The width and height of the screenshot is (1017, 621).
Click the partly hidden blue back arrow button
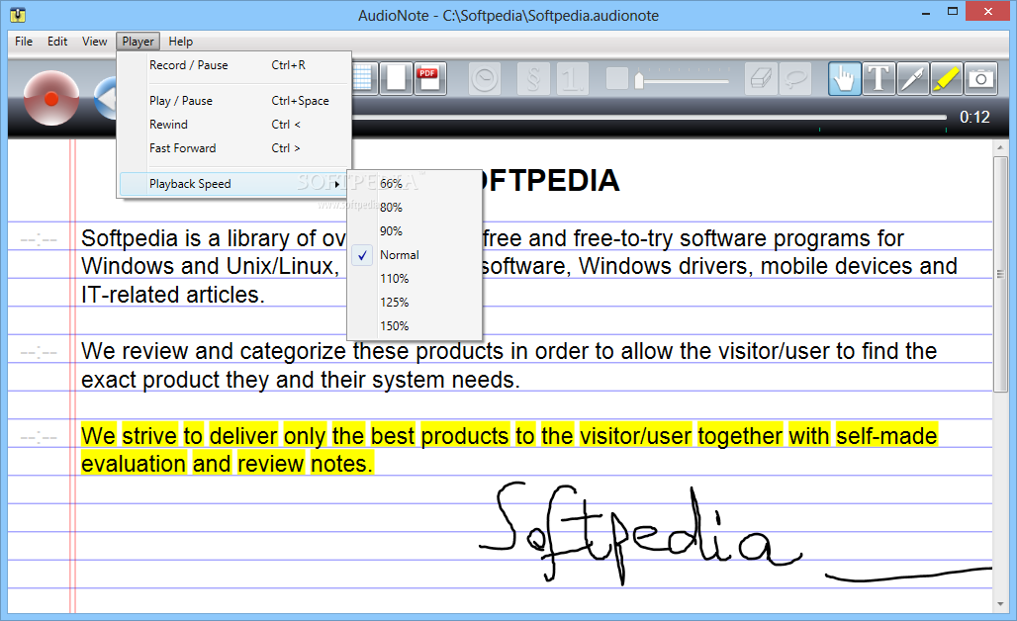coord(105,99)
